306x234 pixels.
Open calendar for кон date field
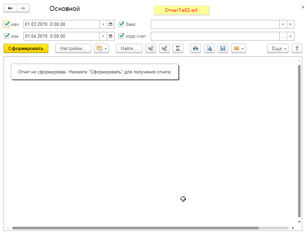111,36
